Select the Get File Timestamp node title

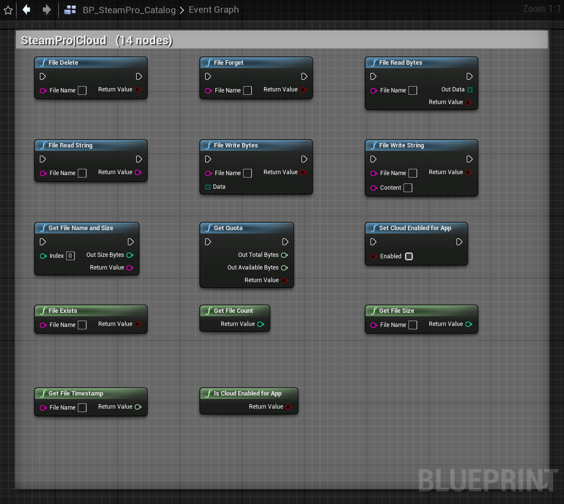(76, 394)
